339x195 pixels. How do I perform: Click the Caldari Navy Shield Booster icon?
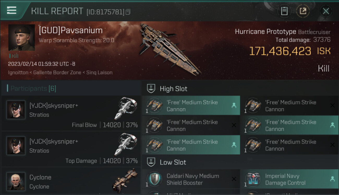point(154,179)
